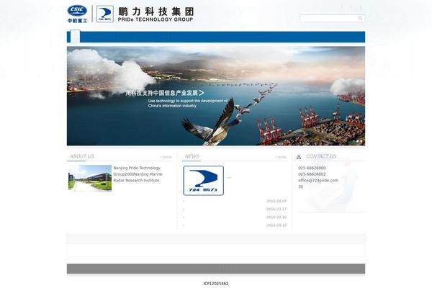Open the campus building thumbnail

coord(90,178)
